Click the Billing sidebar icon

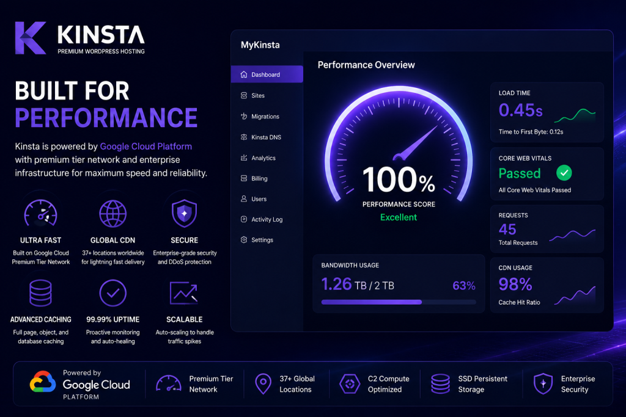click(244, 178)
